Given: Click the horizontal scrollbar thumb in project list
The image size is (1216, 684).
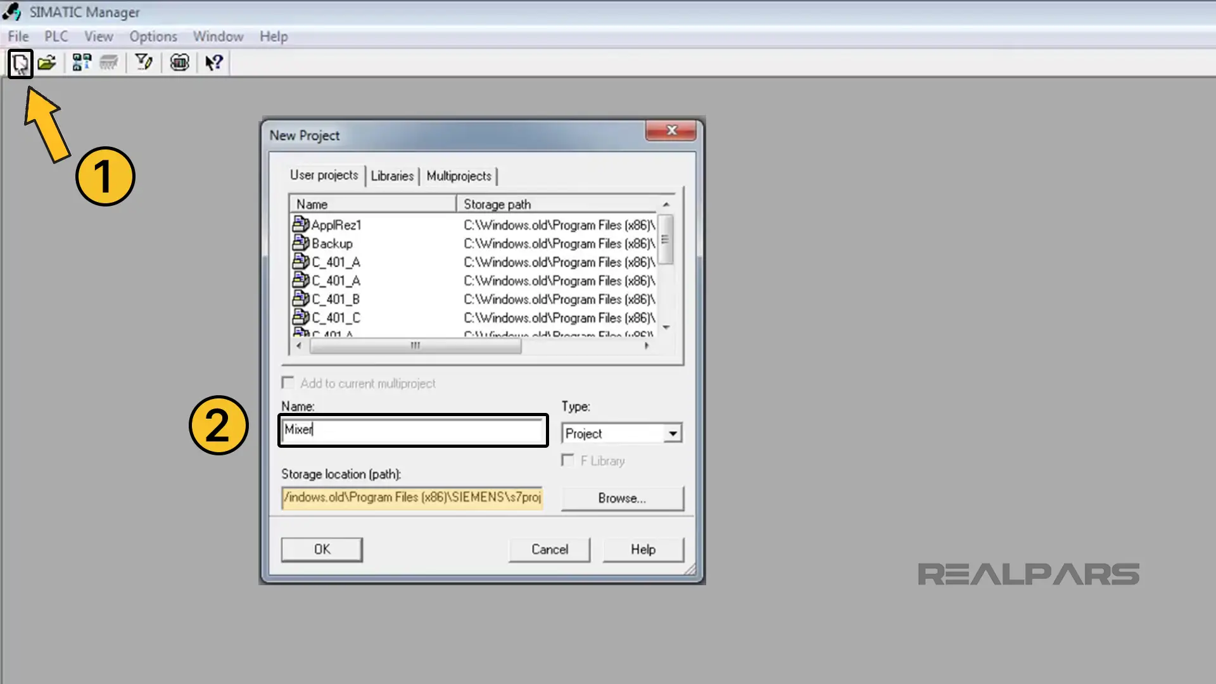Looking at the screenshot, I should (x=415, y=346).
